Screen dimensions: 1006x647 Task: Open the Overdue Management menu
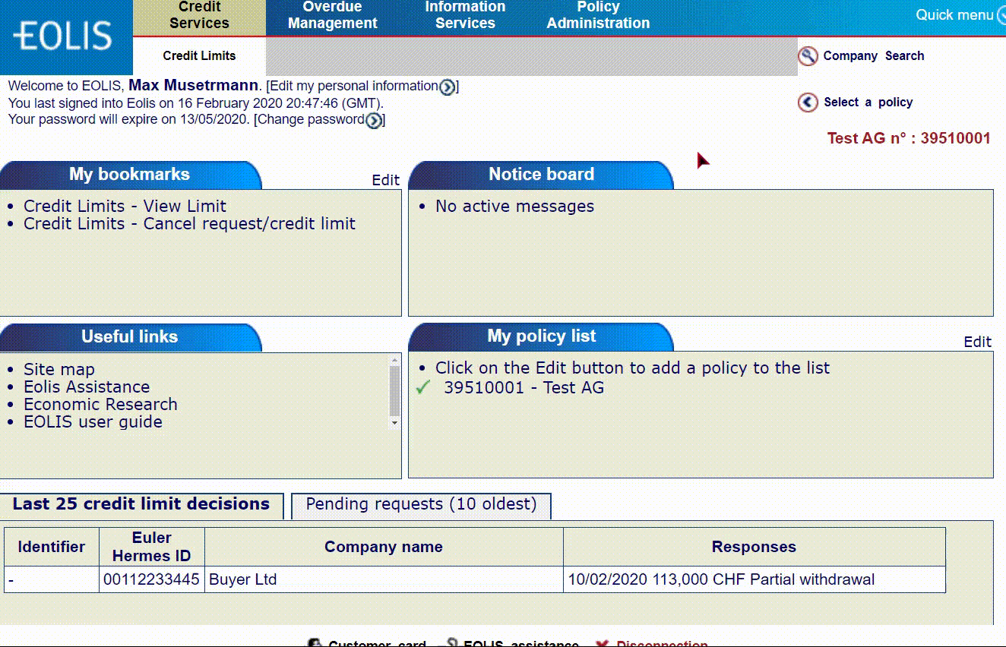(332, 16)
